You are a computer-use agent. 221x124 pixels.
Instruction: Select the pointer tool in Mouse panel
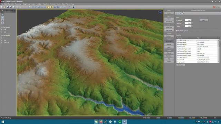pos(2,14)
